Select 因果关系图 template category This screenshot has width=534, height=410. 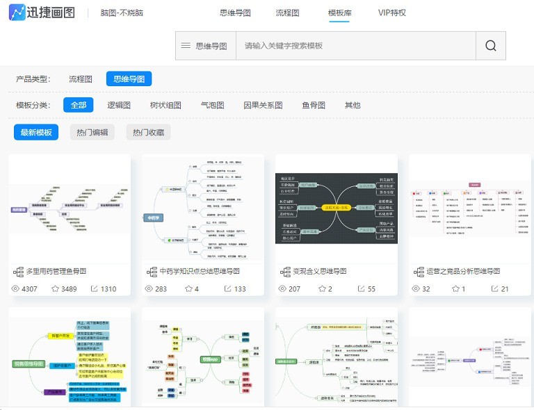(x=263, y=105)
